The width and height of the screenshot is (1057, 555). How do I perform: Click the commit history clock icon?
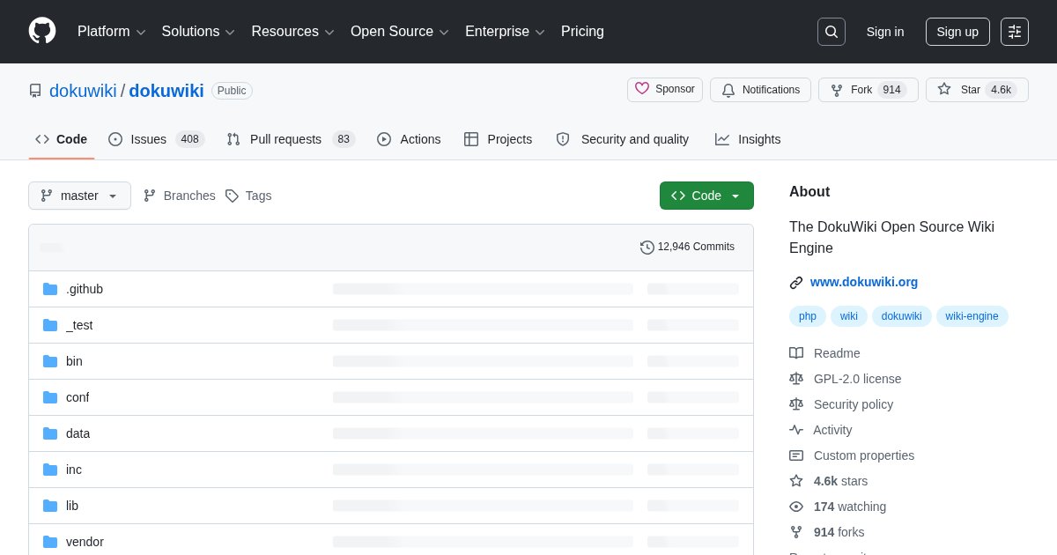coord(647,248)
